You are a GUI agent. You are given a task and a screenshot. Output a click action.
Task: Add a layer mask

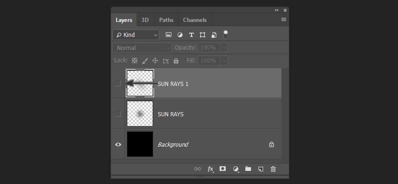[222, 169]
